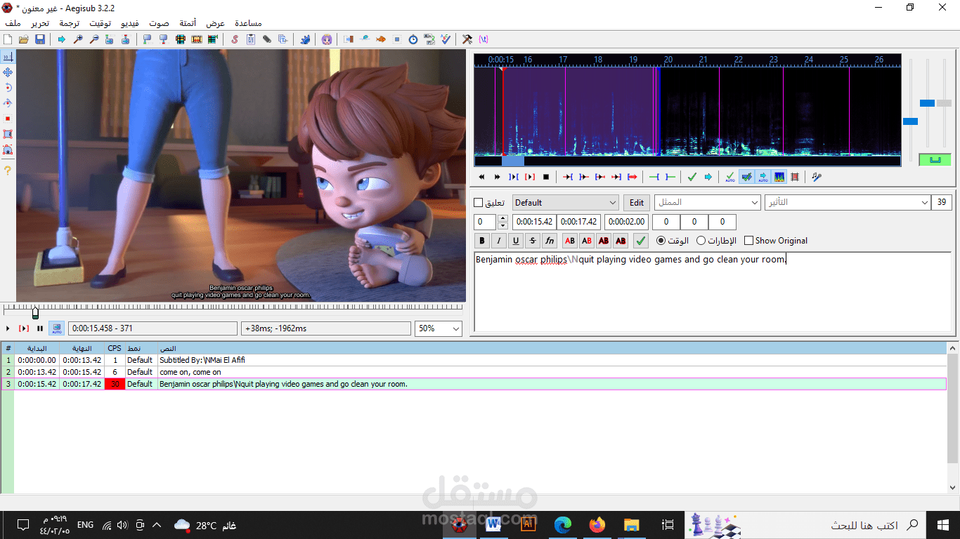Save the subtitle file

click(40, 39)
